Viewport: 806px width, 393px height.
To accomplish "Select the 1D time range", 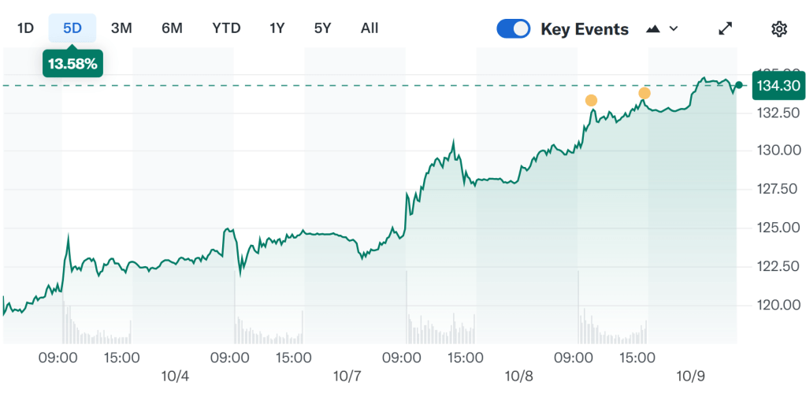I will click(x=26, y=28).
